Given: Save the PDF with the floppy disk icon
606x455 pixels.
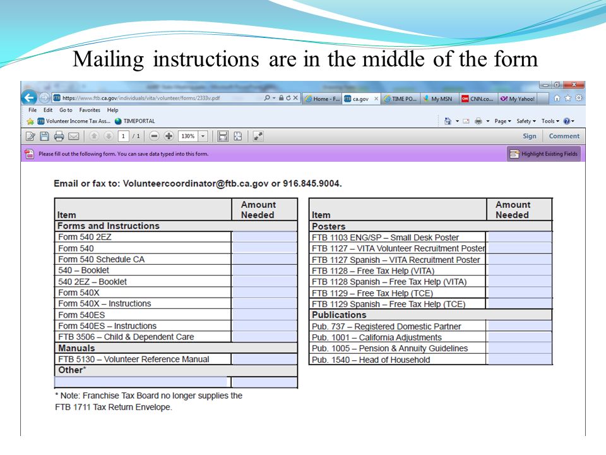Looking at the screenshot, I should 44,136.
